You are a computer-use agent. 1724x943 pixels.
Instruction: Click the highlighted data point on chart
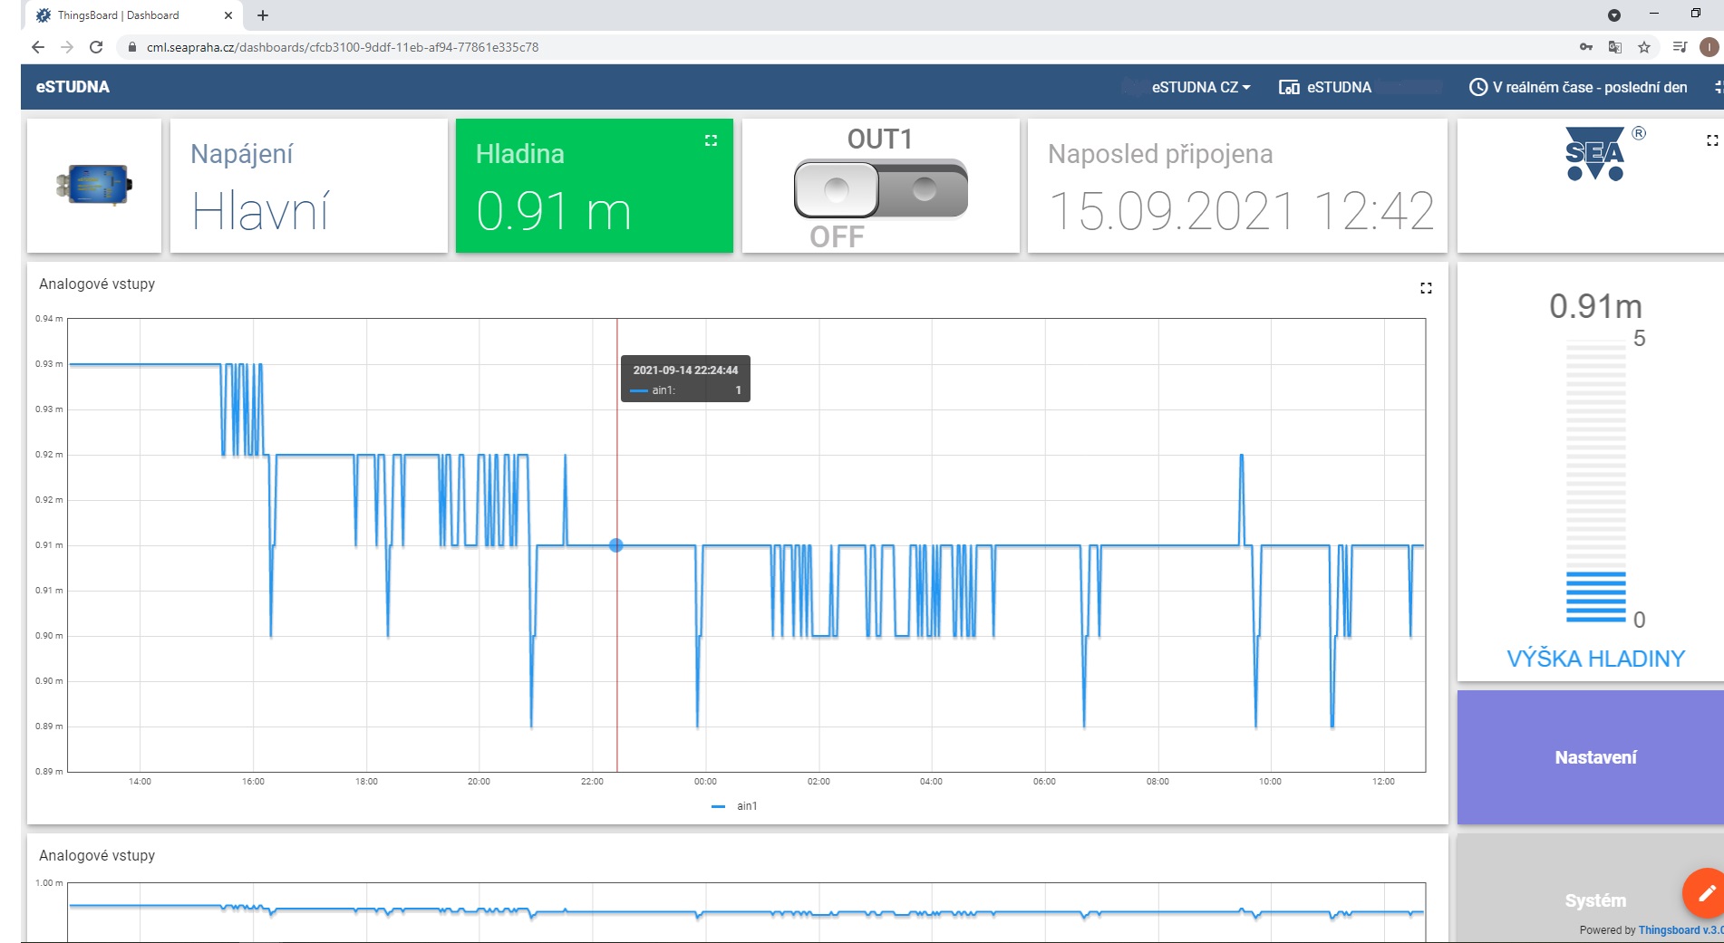[x=616, y=545]
